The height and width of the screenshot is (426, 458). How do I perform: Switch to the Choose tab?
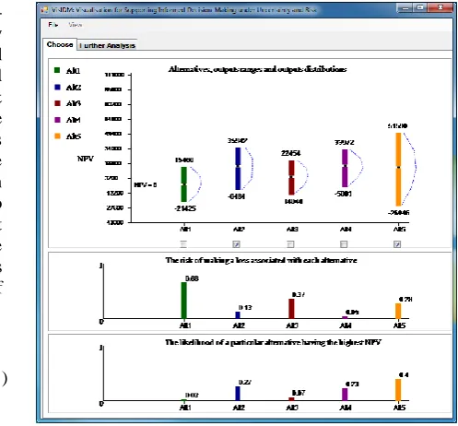point(60,44)
